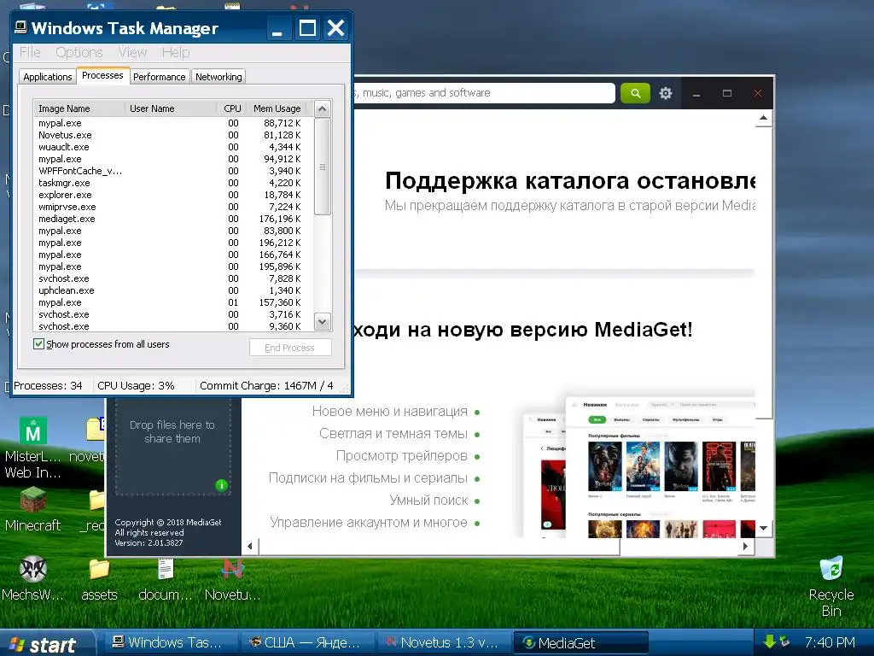This screenshot has height=656, width=874.
Task: Select the wmiprvse.exe process row
Action: pos(170,207)
